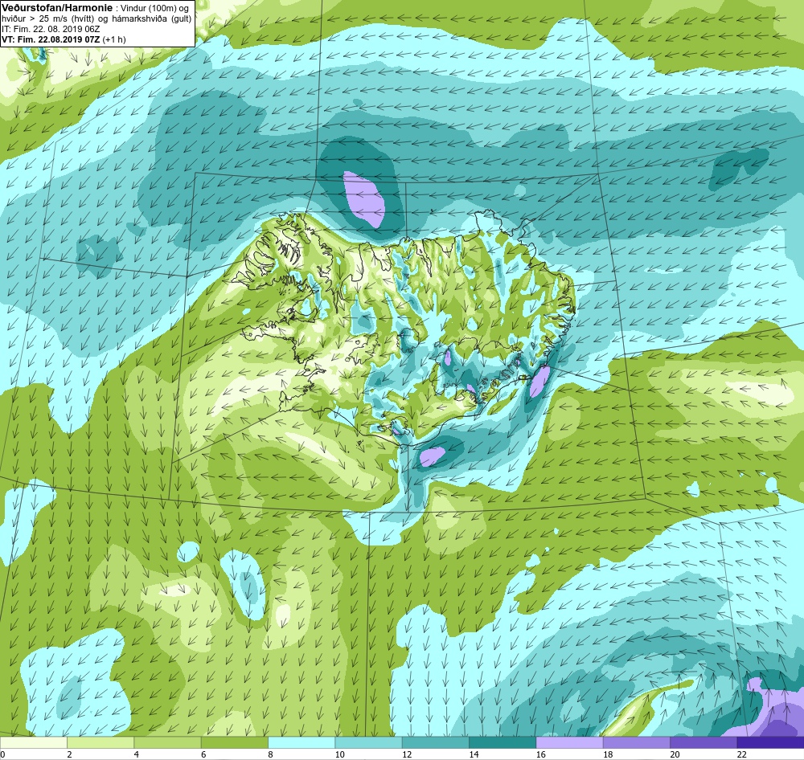Click the purple wind maximum north of Iceland
Viewport: 804px width, 760px height.
pyautogui.click(x=364, y=199)
